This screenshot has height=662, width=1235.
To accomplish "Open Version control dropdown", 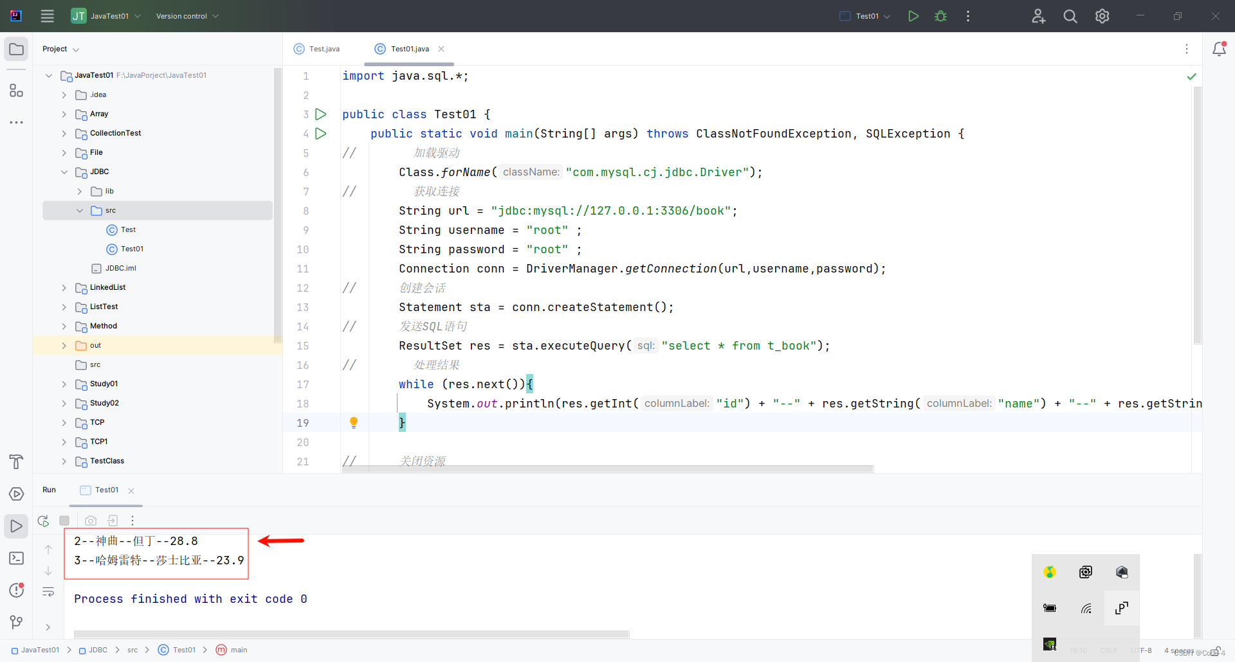I will click(x=187, y=16).
